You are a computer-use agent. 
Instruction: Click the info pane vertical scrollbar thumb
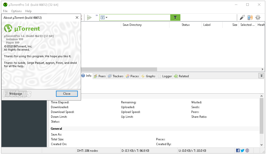point(261,115)
